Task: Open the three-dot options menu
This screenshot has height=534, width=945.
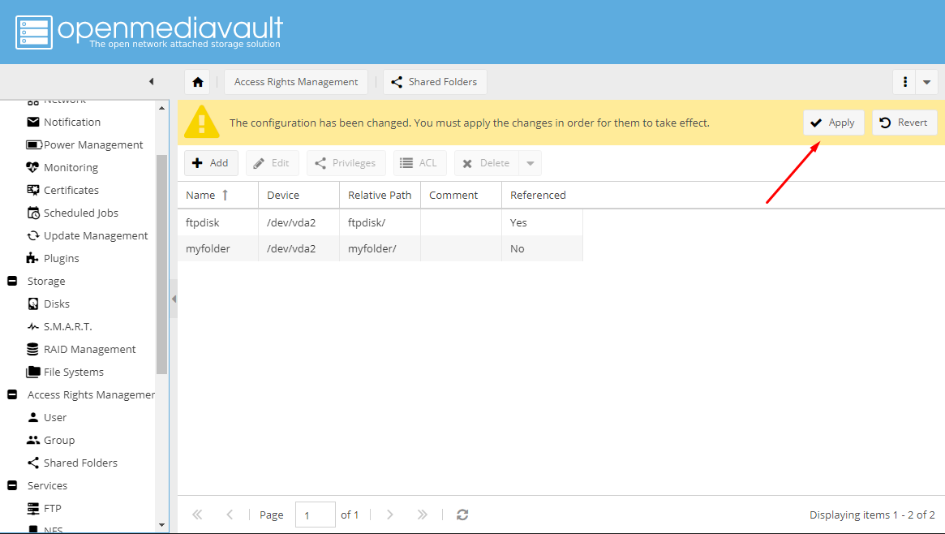Action: point(904,82)
